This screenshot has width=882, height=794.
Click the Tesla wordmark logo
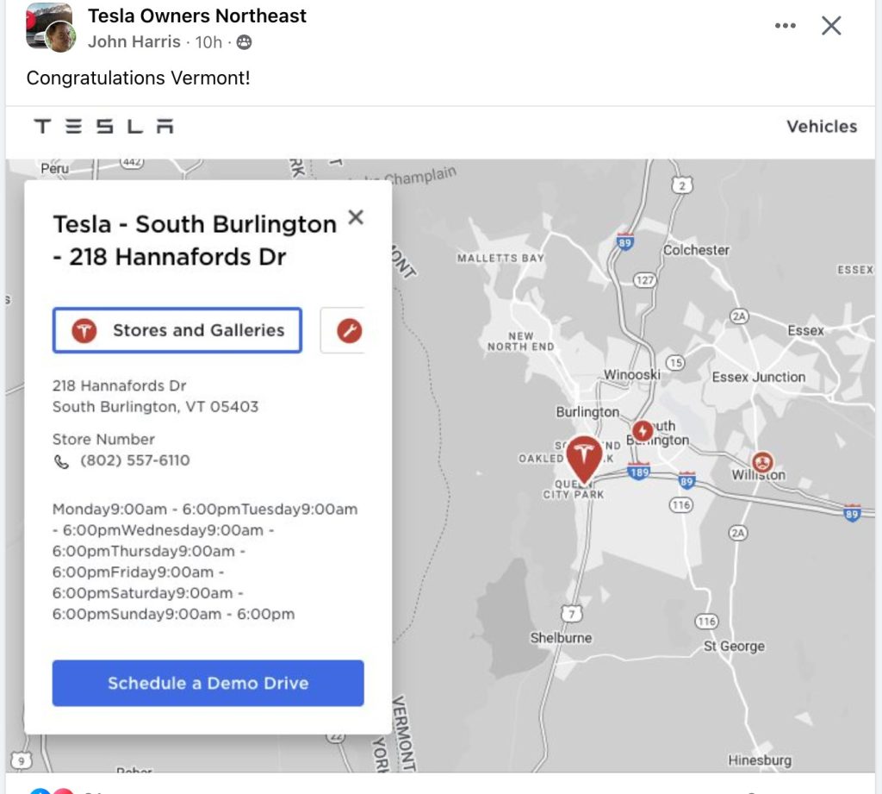tap(103, 127)
